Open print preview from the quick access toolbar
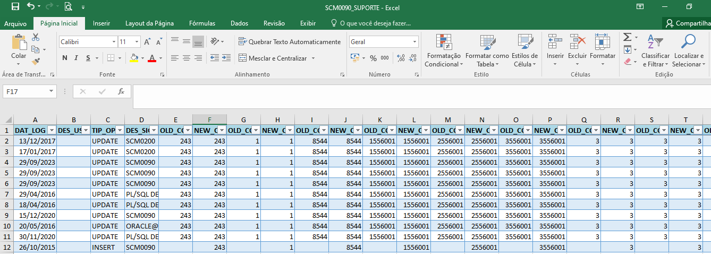711x254 pixels. coord(68,7)
